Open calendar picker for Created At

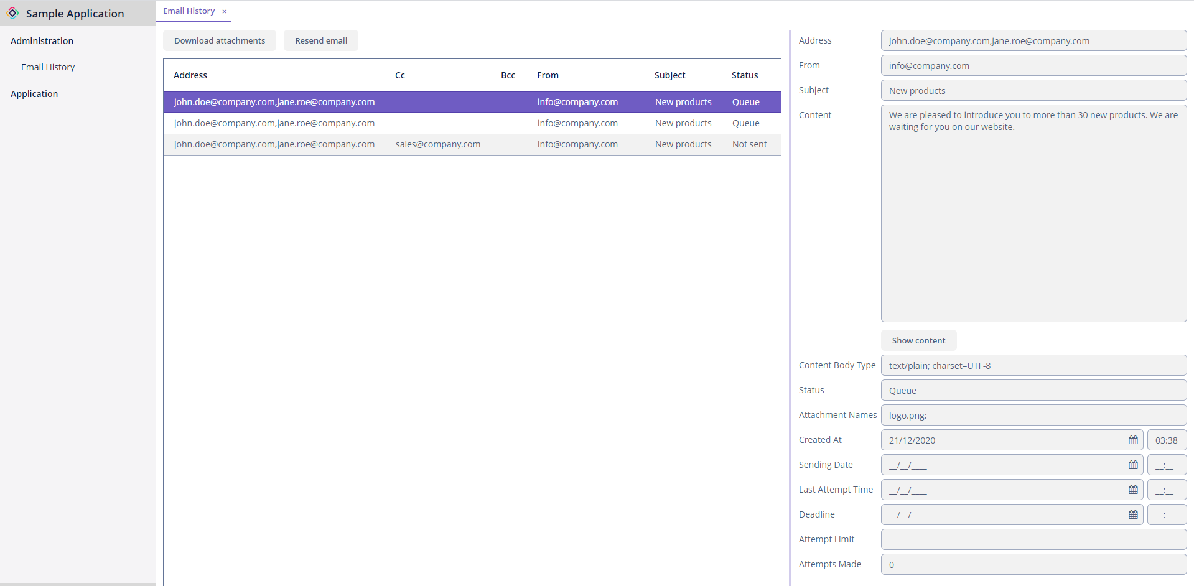(1133, 440)
